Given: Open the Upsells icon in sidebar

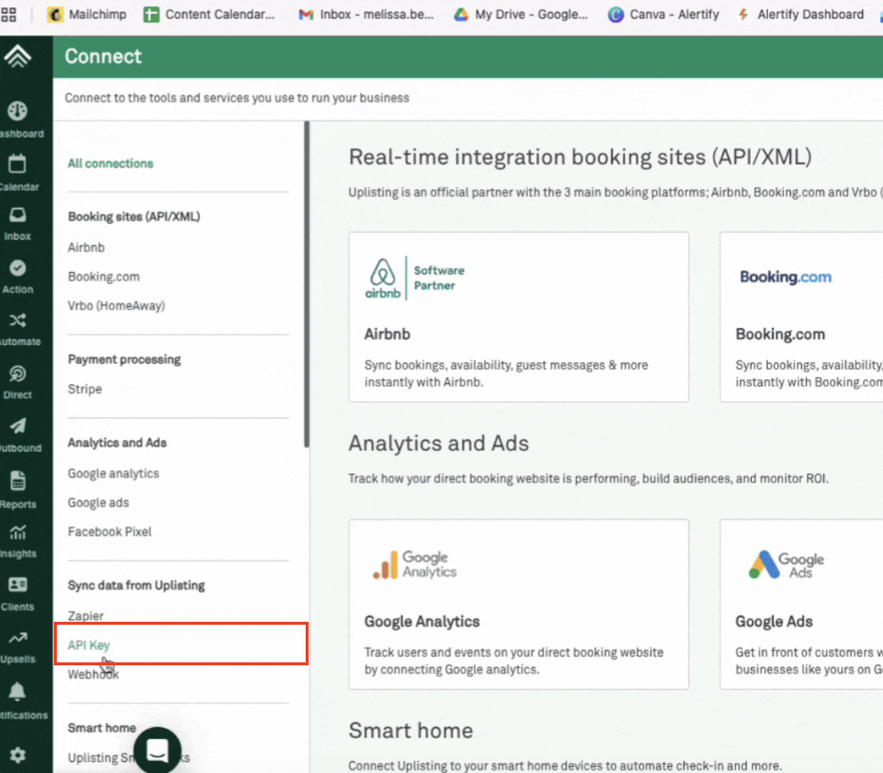Looking at the screenshot, I should tap(18, 638).
